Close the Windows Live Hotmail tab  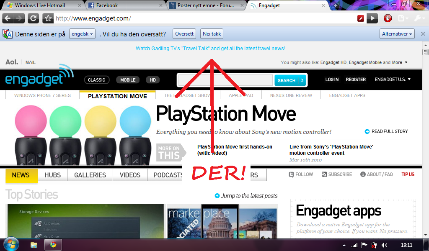click(x=80, y=5)
